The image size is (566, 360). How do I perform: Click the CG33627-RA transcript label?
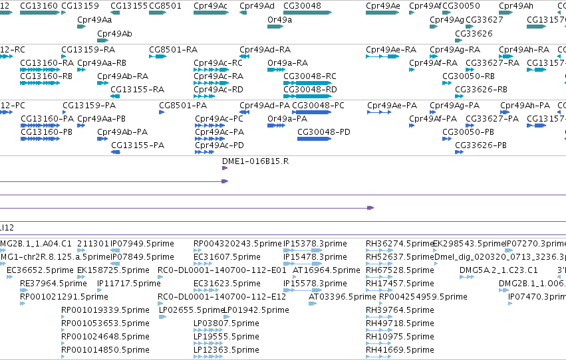[493, 63]
